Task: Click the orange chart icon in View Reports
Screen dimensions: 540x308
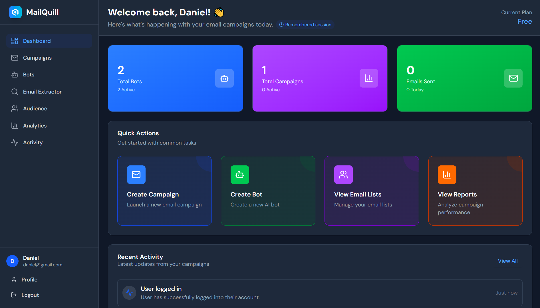Action: click(447, 175)
